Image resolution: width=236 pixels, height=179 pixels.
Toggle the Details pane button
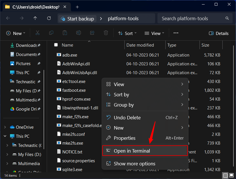[x=219, y=33]
